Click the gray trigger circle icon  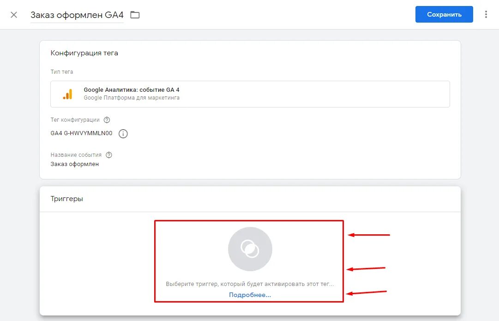click(x=250, y=249)
